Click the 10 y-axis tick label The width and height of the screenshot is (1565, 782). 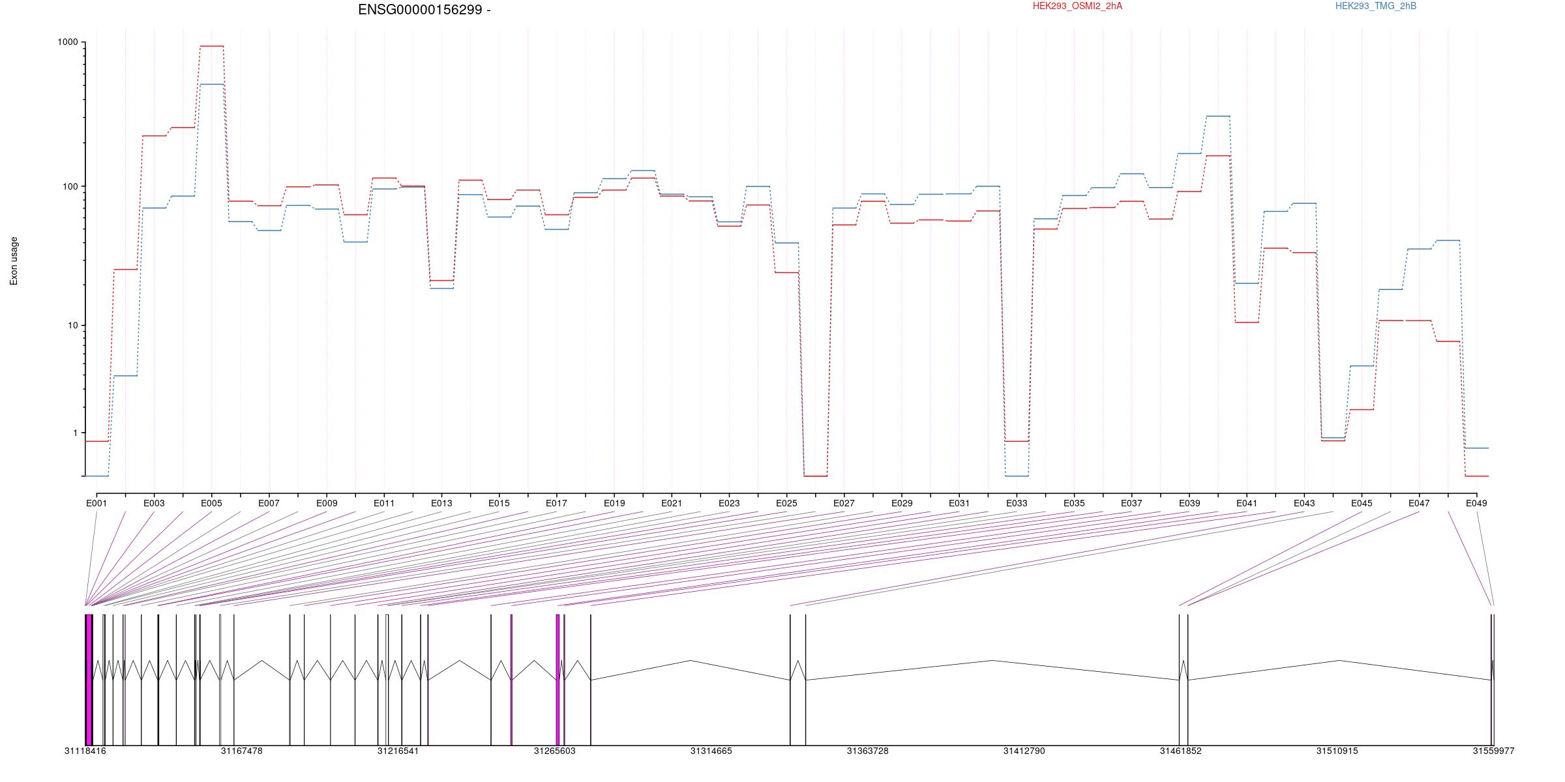72,326
